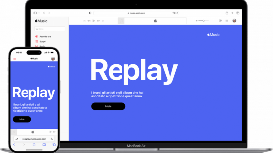Skip forward in the iPhone mini player
This screenshot has height=153, width=273.
point(55,132)
